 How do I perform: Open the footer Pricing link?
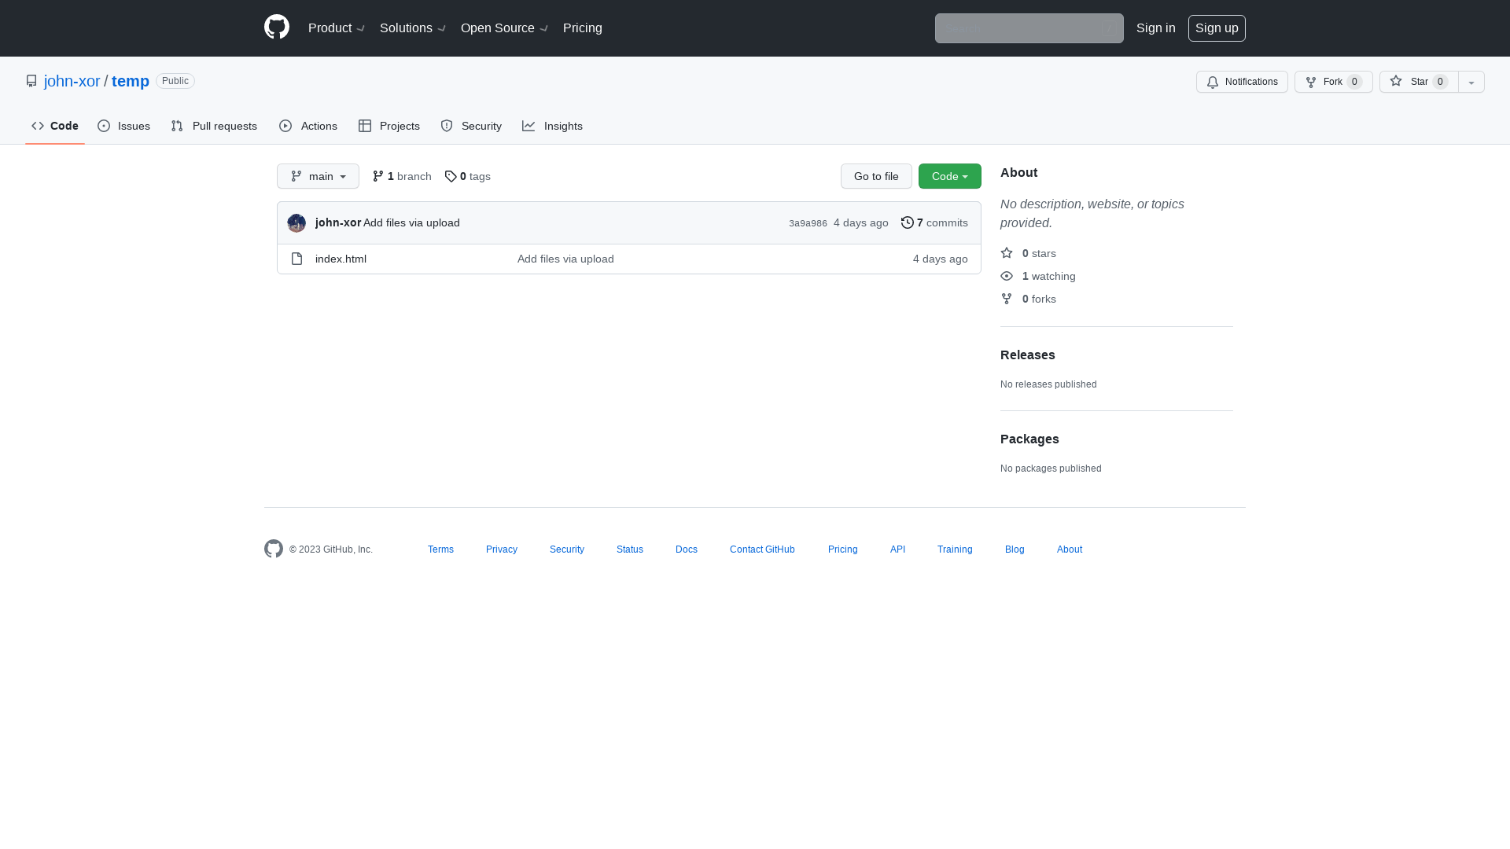[x=843, y=549]
